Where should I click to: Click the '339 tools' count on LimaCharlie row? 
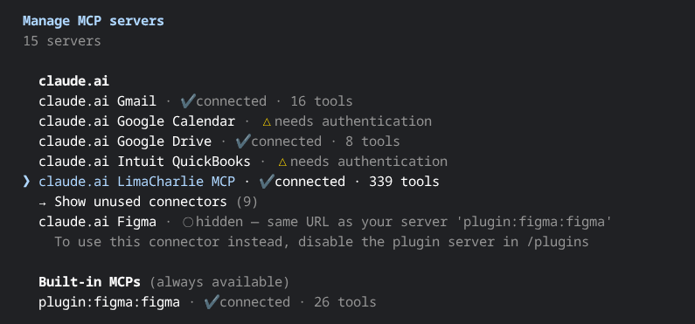pyautogui.click(x=404, y=182)
